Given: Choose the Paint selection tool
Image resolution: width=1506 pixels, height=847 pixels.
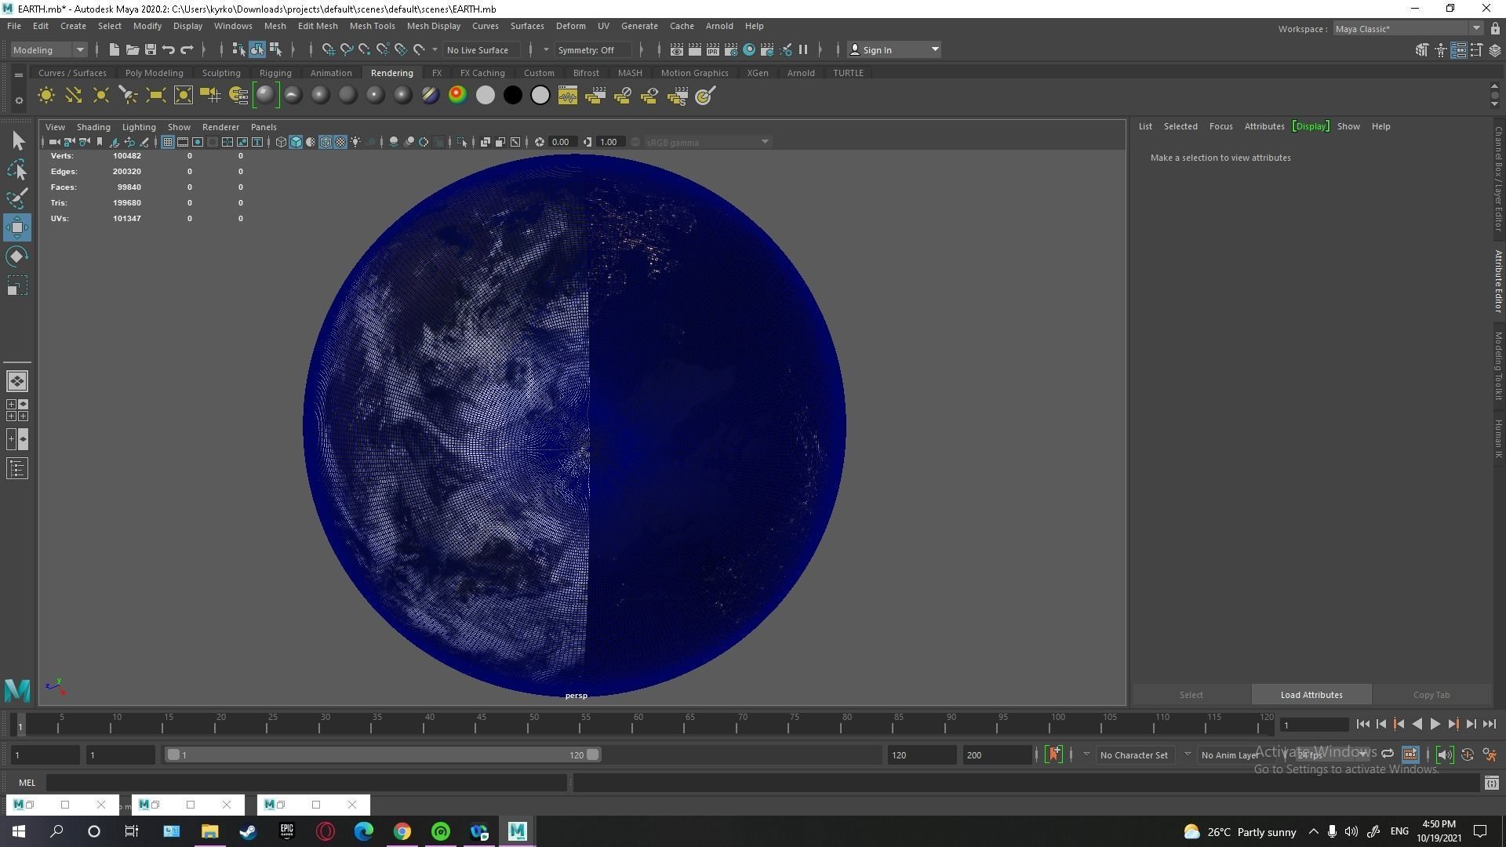Looking at the screenshot, I should coord(17,198).
